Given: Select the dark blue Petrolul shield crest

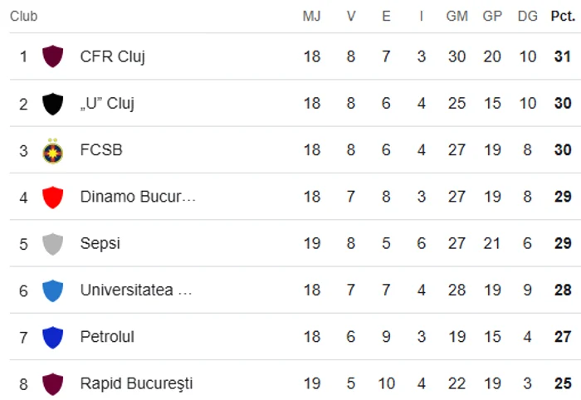Looking at the screenshot, I should coord(52,338).
